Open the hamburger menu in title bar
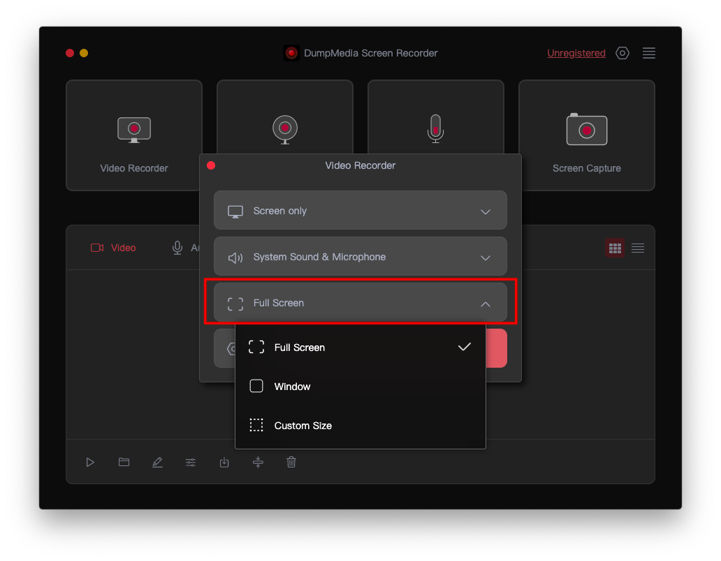721x561 pixels. pos(649,53)
